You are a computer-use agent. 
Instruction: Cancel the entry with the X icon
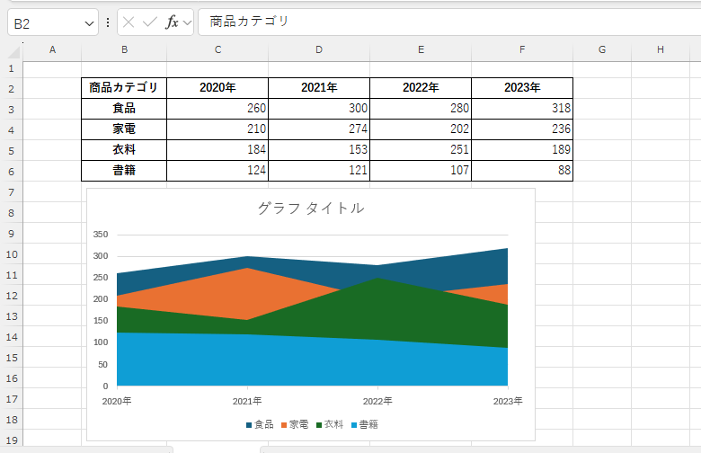coord(129,22)
